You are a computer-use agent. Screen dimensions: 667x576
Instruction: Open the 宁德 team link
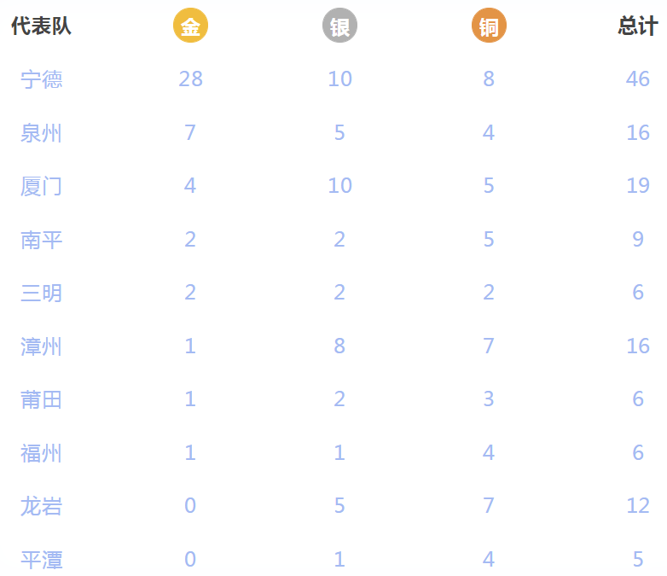[x=41, y=79]
